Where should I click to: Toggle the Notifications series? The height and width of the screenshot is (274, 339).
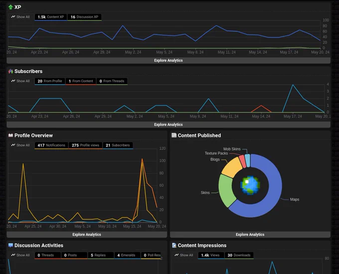pos(51,145)
